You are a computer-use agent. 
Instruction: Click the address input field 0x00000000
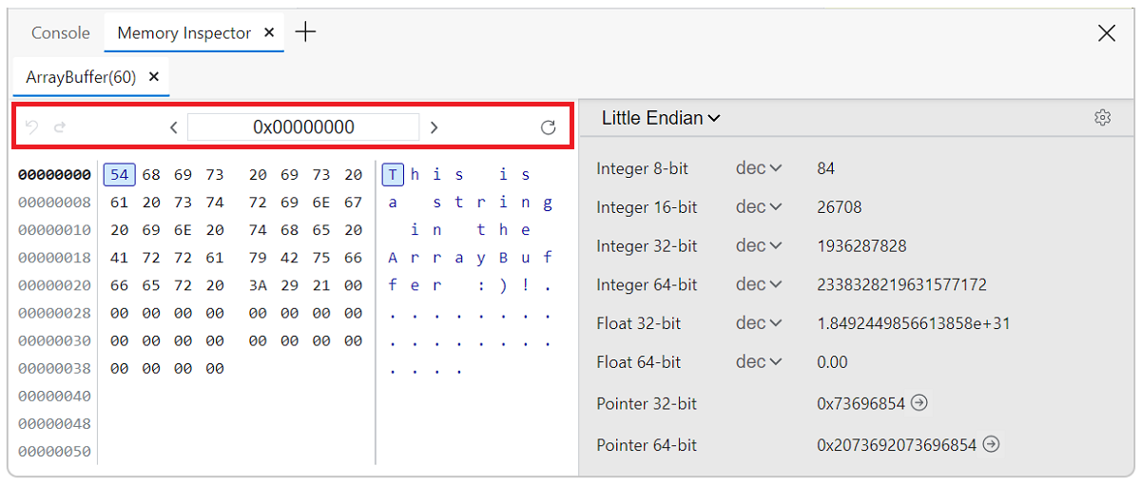coord(303,127)
